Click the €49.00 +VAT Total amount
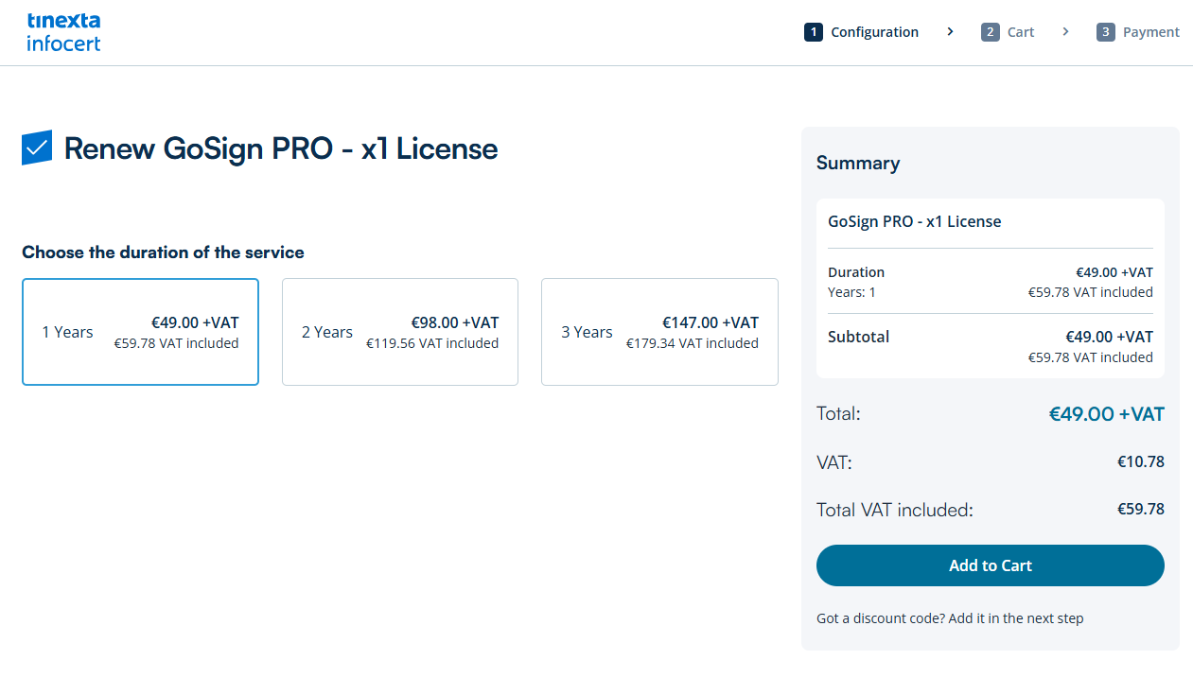 [1106, 414]
